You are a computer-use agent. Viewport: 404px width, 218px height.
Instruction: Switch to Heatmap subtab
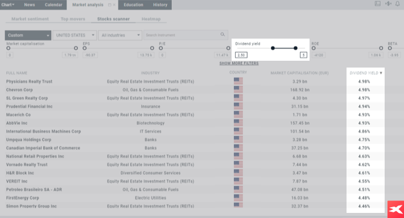[x=151, y=19]
